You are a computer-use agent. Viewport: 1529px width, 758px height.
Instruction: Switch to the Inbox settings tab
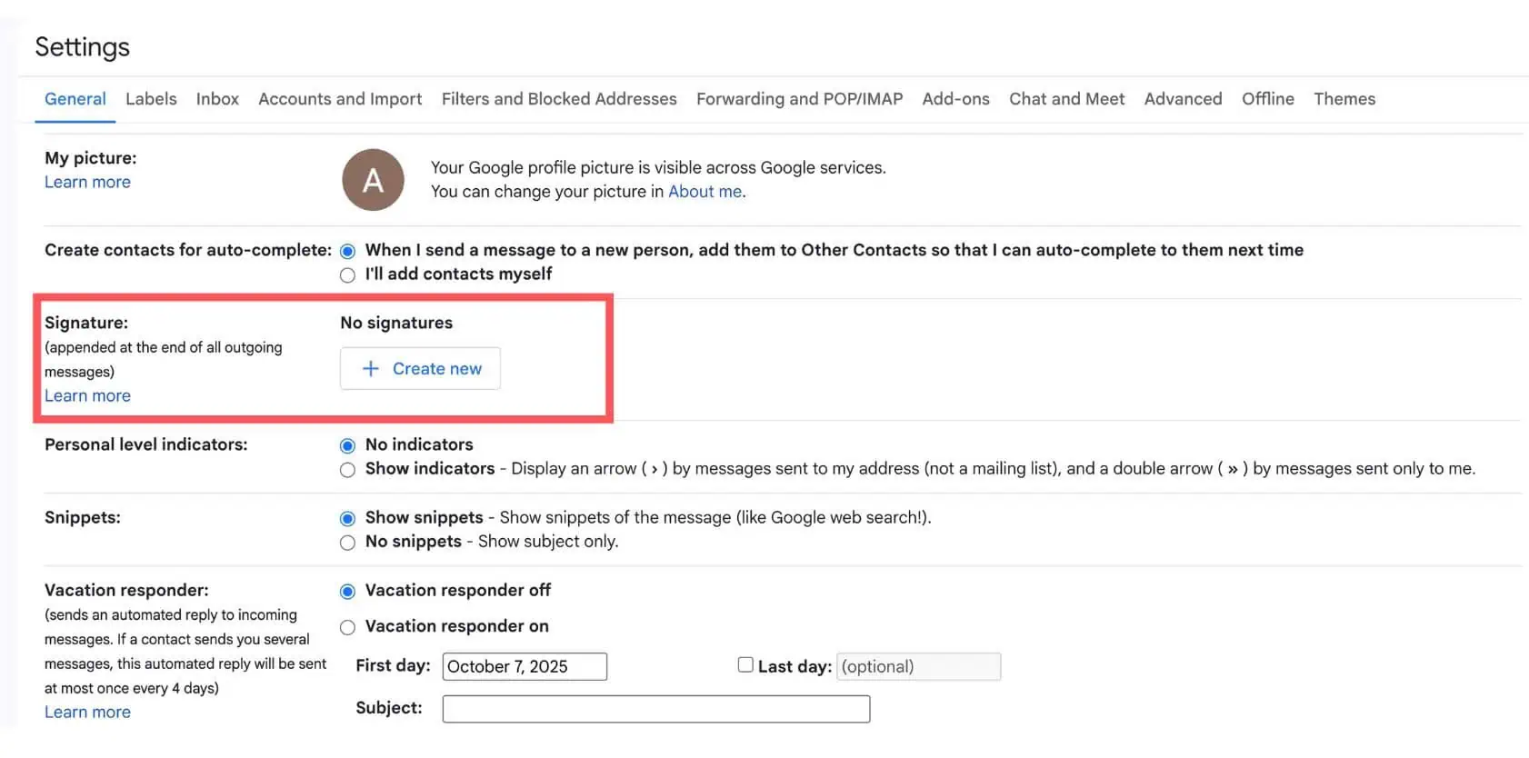(217, 99)
